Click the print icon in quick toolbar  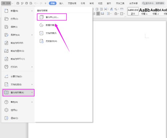(x=26, y=3)
